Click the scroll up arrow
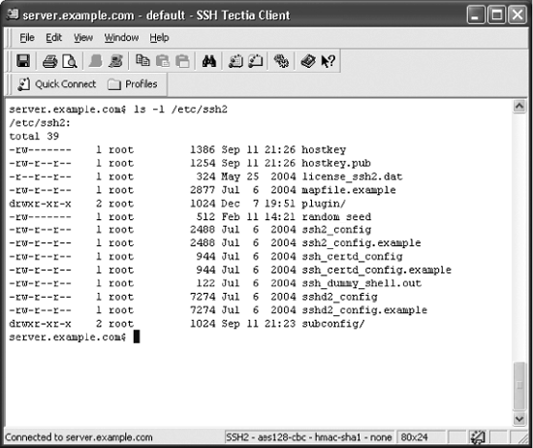The image size is (533, 448). click(519, 107)
